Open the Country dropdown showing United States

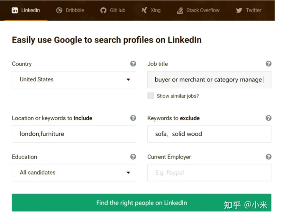click(74, 79)
